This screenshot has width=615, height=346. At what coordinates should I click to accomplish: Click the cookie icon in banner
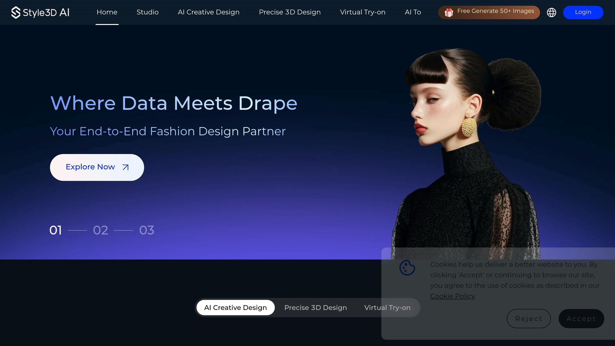(x=407, y=268)
